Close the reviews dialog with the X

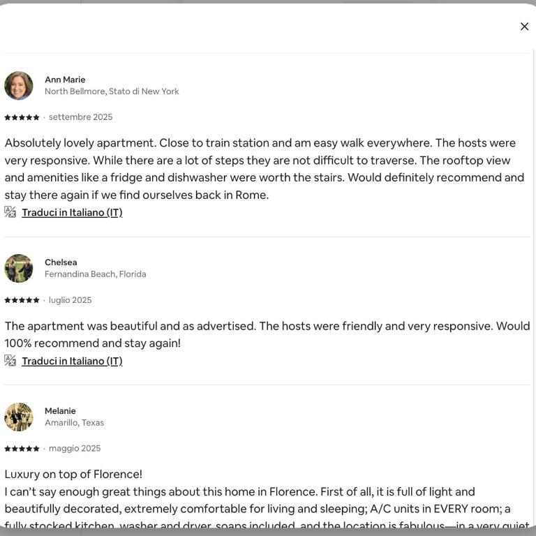(x=524, y=27)
